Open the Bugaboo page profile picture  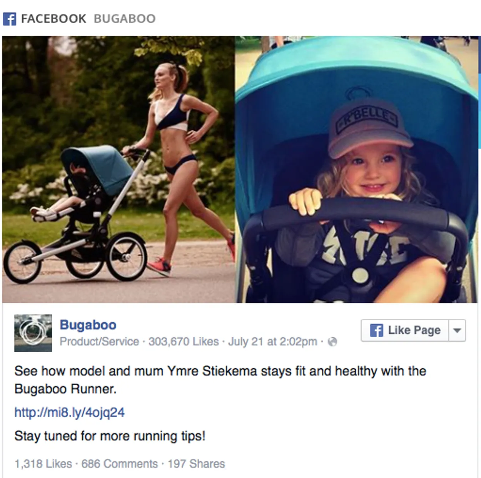pyautogui.click(x=33, y=333)
